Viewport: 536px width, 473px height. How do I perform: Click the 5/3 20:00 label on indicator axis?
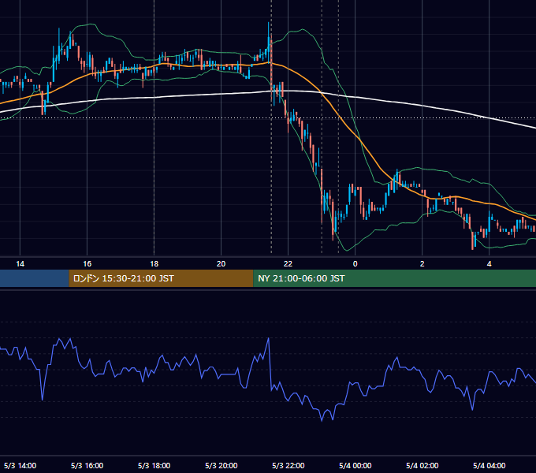pyautogui.click(x=221, y=465)
